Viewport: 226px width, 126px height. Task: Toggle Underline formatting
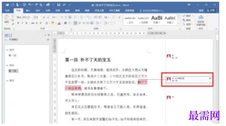[x=26, y=23]
